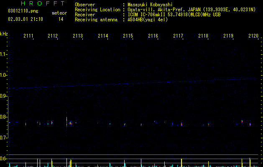The image size is (263, 167).
Task: Click the 2114 time axis marker
Action: [103, 36]
